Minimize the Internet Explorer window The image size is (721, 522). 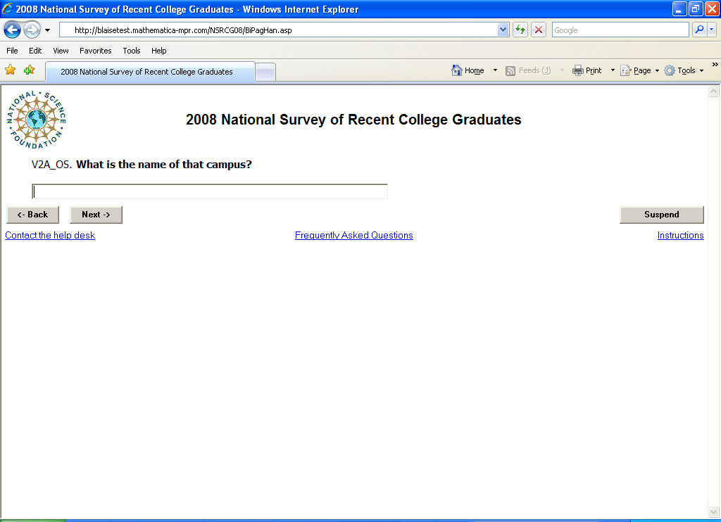679,8
